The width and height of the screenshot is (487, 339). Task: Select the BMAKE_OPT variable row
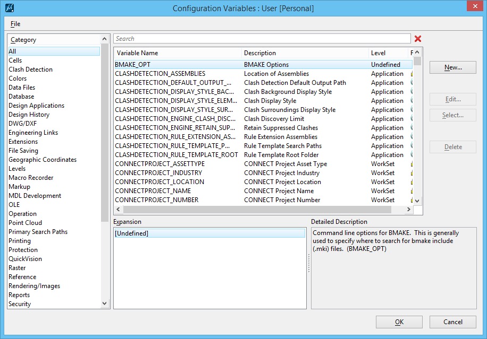coord(263,64)
